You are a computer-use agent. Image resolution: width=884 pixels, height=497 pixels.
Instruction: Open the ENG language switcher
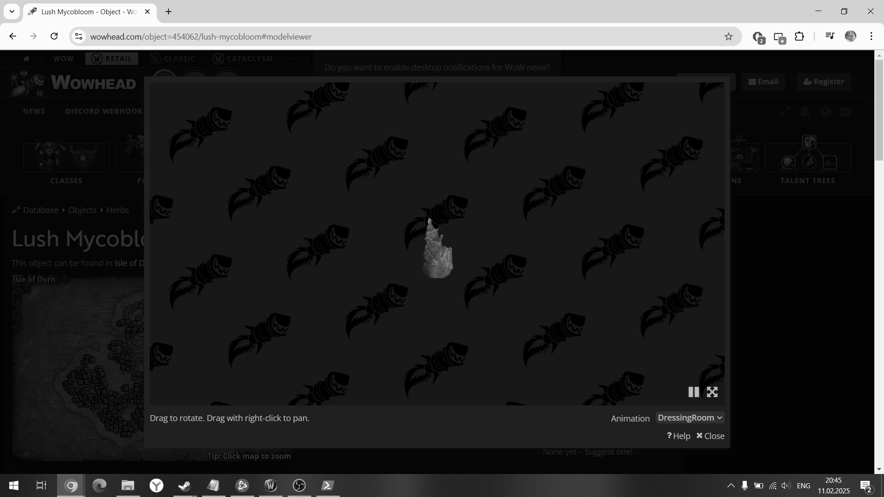click(x=803, y=485)
